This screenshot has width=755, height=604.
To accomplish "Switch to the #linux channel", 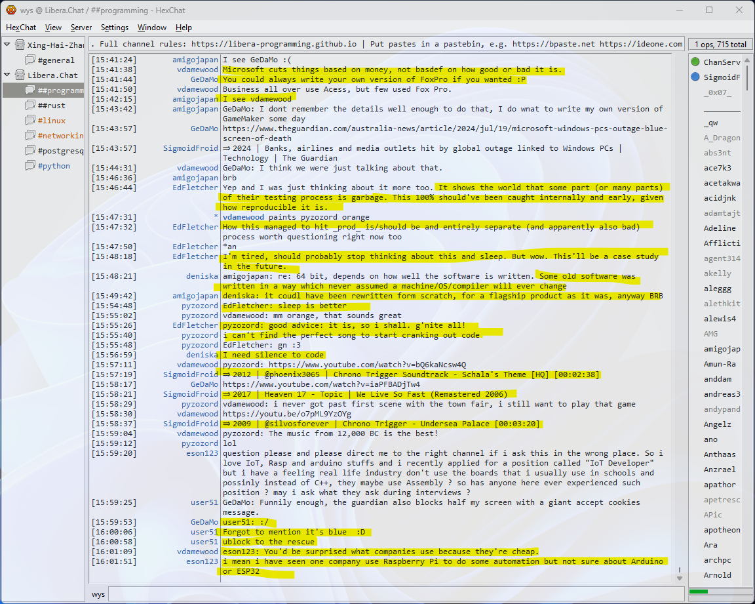I will pyautogui.click(x=51, y=121).
